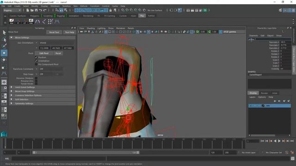Play animation forward
This screenshot has width=296, height=166.
point(279,141)
